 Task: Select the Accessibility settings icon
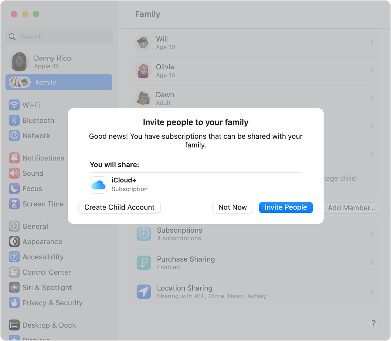point(14,257)
